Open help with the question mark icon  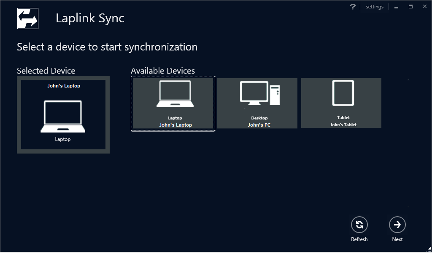tap(353, 7)
